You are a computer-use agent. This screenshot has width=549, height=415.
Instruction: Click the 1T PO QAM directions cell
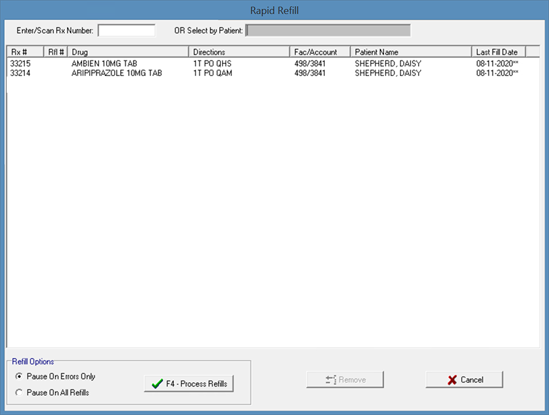(x=212, y=73)
